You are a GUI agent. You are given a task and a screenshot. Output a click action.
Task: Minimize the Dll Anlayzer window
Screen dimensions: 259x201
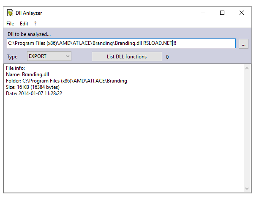pyautogui.click(x=203, y=13)
